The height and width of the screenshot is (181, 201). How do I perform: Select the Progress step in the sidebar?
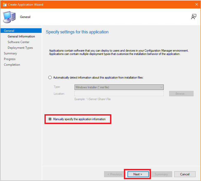coord(10,59)
